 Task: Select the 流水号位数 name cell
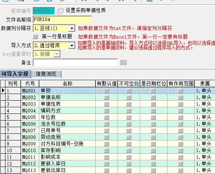pyautogui.click(x=67, y=124)
